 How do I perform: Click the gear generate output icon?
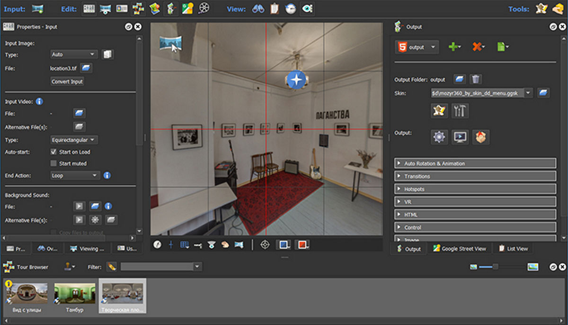(439, 137)
